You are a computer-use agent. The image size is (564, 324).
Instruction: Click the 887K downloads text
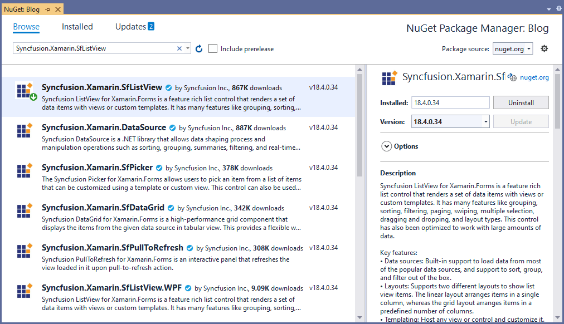click(261, 128)
